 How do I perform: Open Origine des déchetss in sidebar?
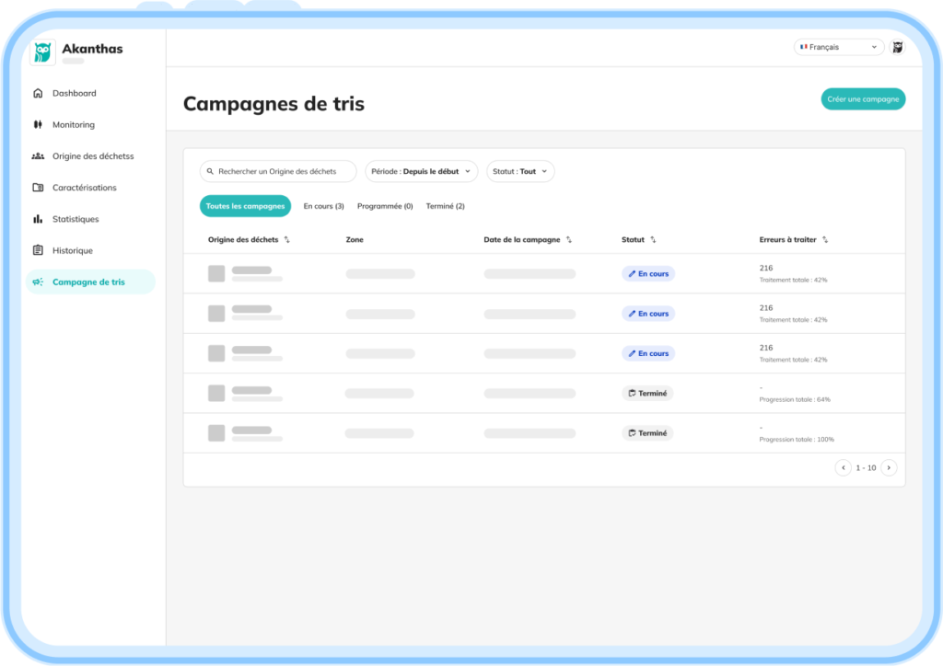(x=90, y=156)
